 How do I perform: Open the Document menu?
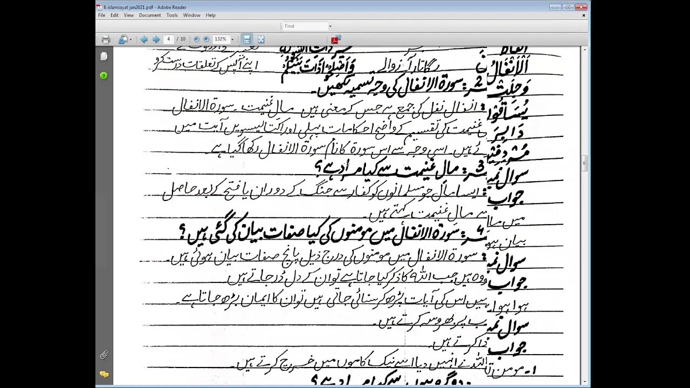[x=150, y=15]
